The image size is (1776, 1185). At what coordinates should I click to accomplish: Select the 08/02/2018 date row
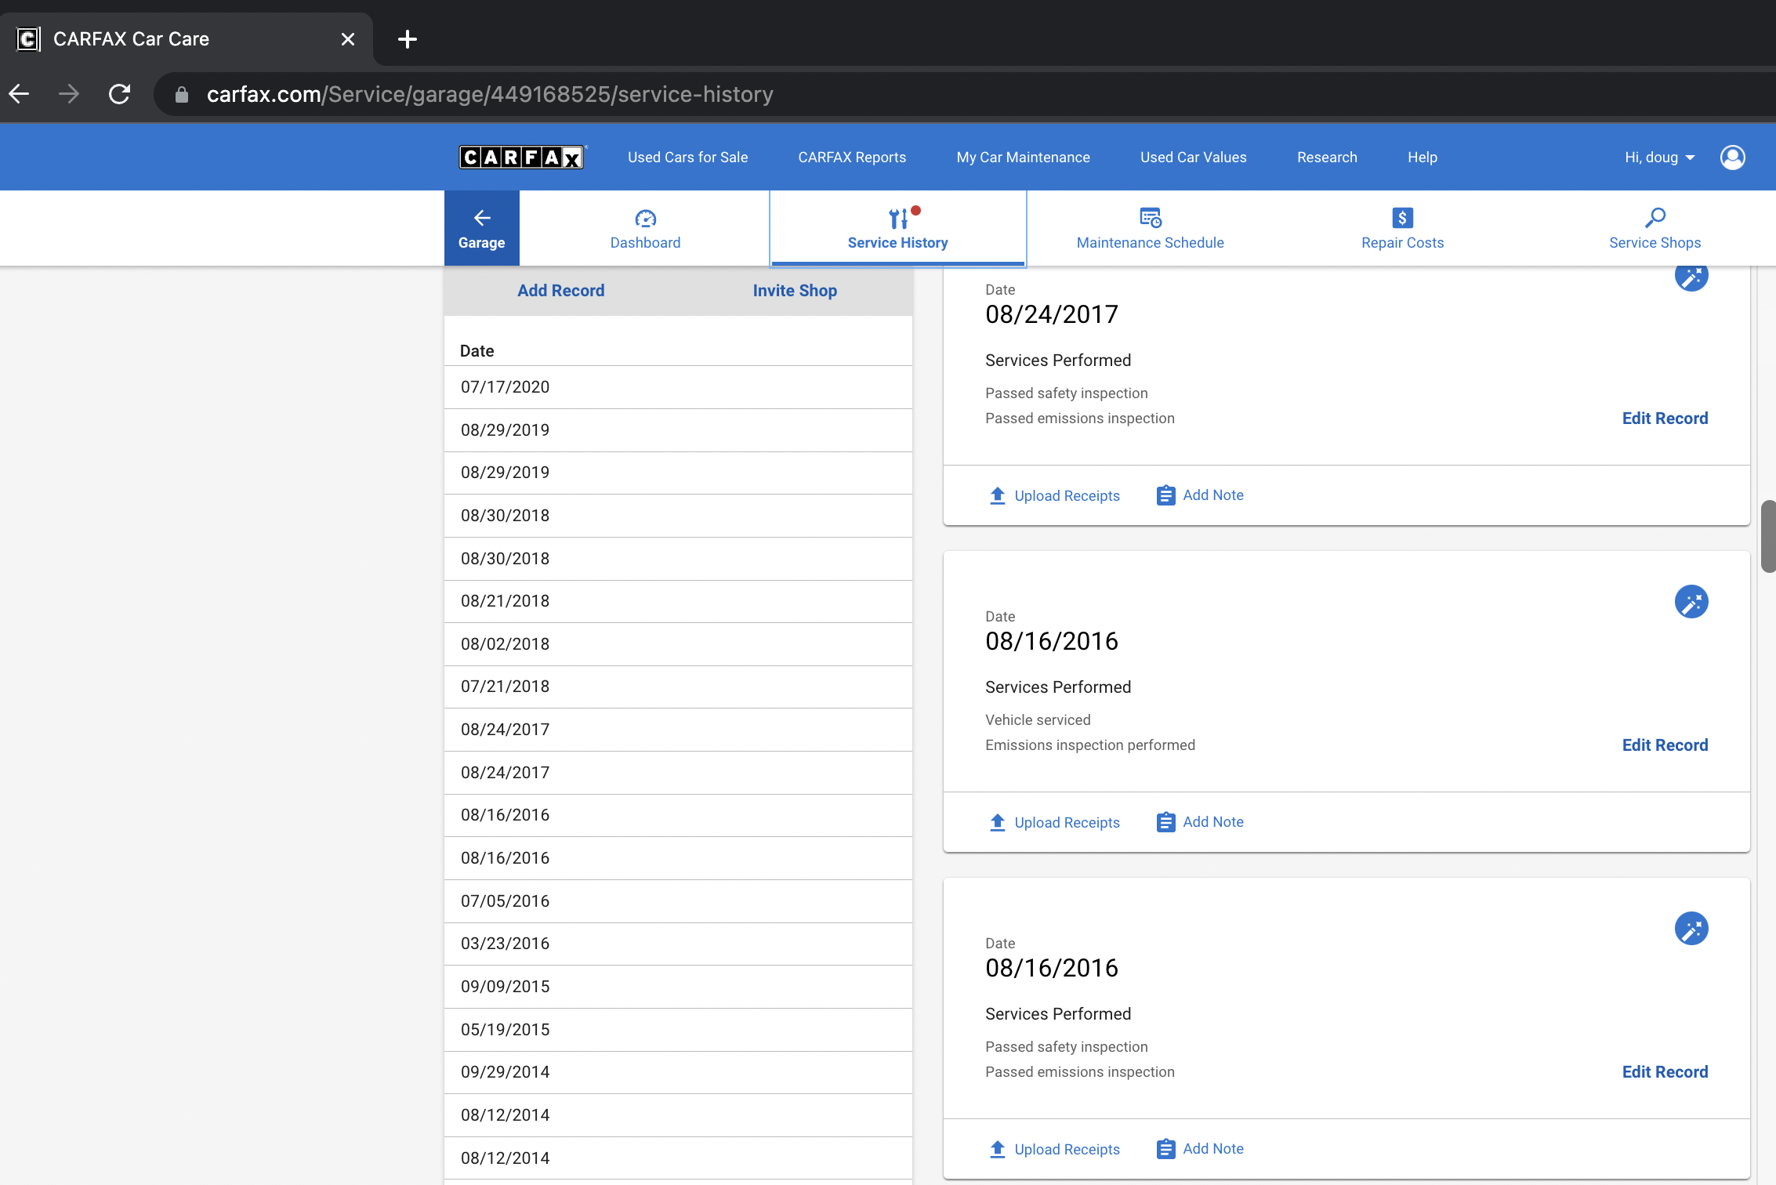tap(678, 644)
